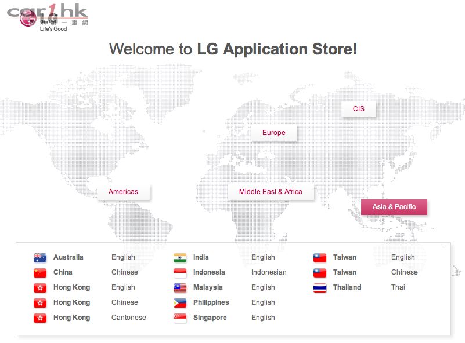Click the Taiwan flag beside English
This screenshot has width=465, height=343.
(x=320, y=258)
